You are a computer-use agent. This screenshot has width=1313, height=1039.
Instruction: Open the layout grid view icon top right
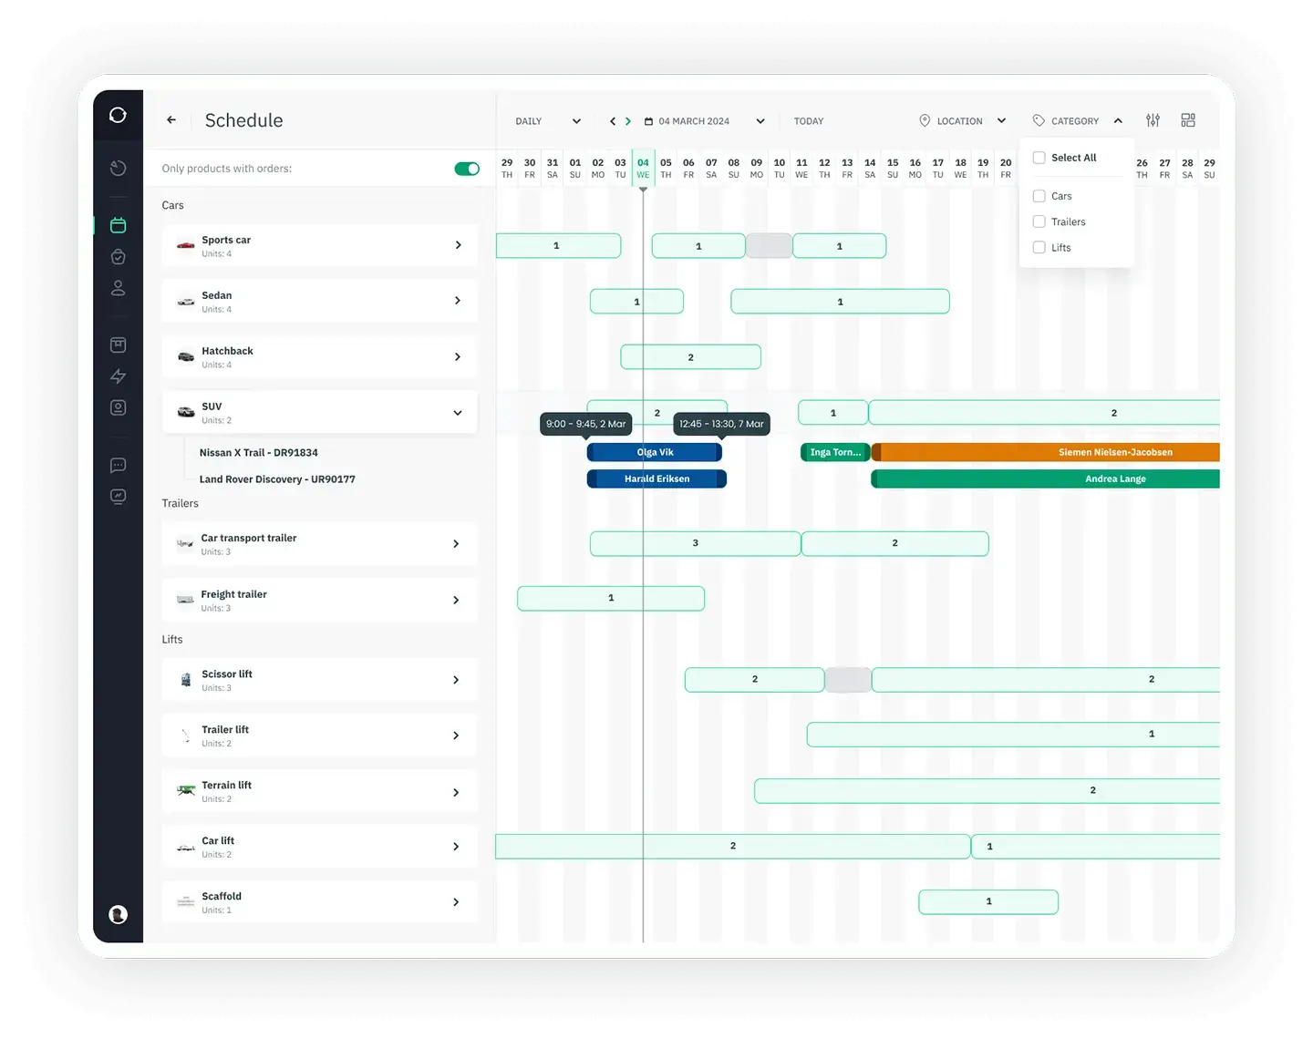(1188, 119)
